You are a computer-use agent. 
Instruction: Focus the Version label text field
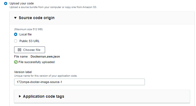[79, 82]
